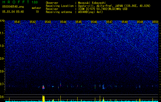Click time marker 0542

[x=33, y=22]
